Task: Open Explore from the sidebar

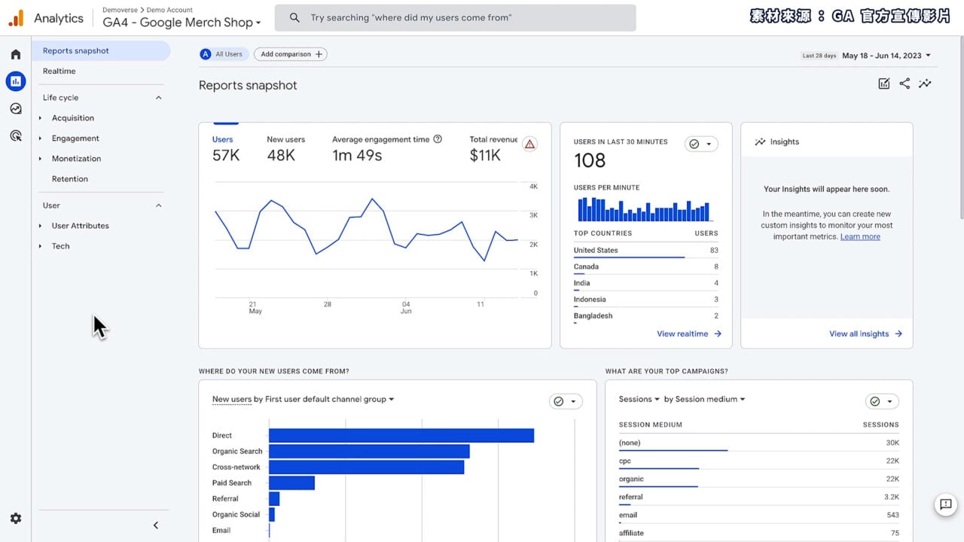Action: pyautogui.click(x=15, y=108)
